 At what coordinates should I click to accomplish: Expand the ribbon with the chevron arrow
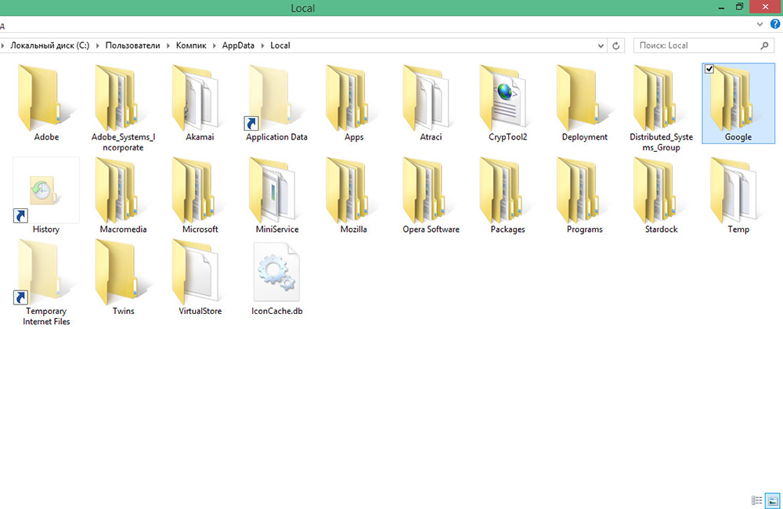(x=760, y=23)
